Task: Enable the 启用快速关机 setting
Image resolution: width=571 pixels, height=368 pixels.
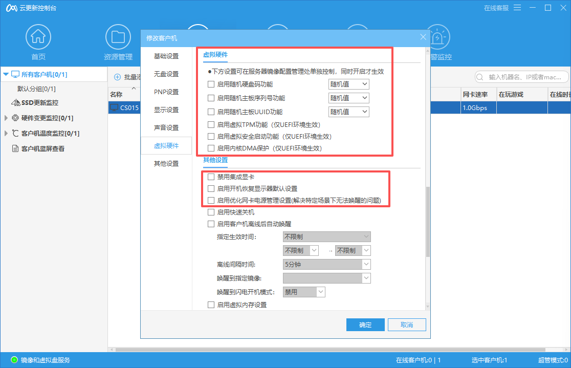Action: (x=211, y=212)
